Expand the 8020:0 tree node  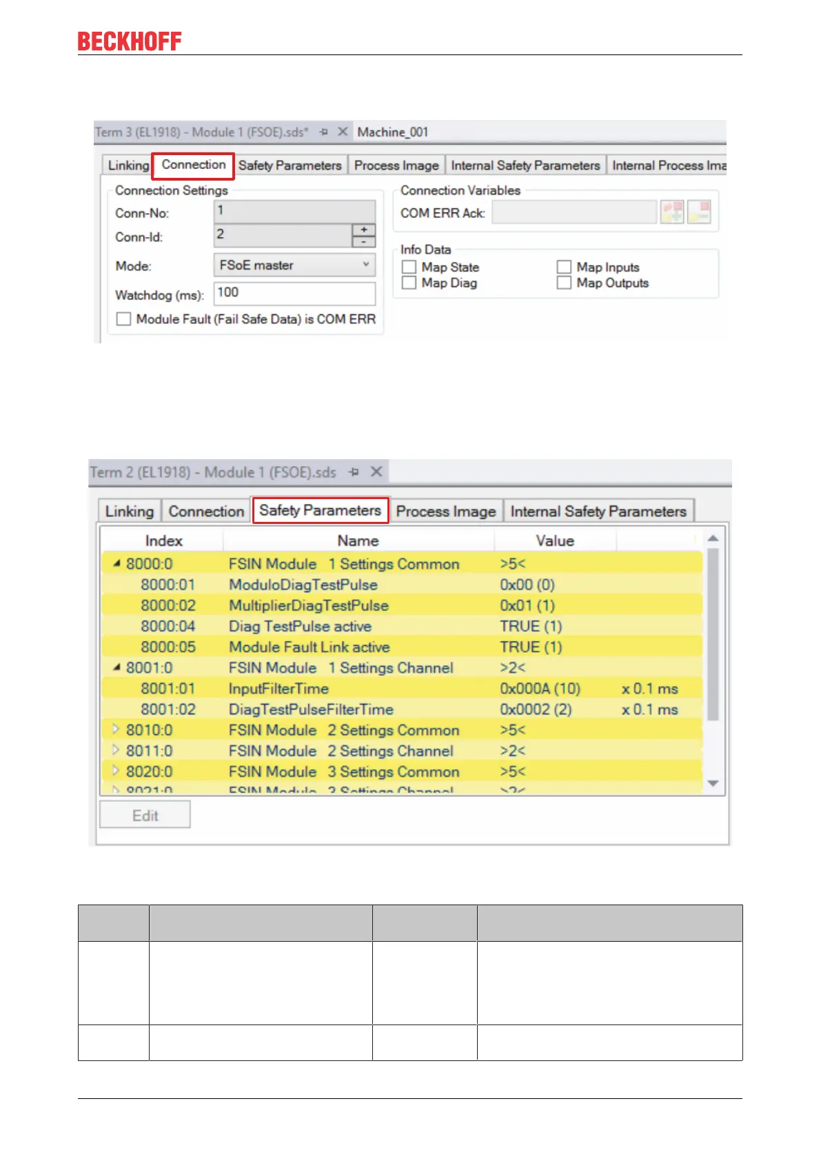point(116,771)
